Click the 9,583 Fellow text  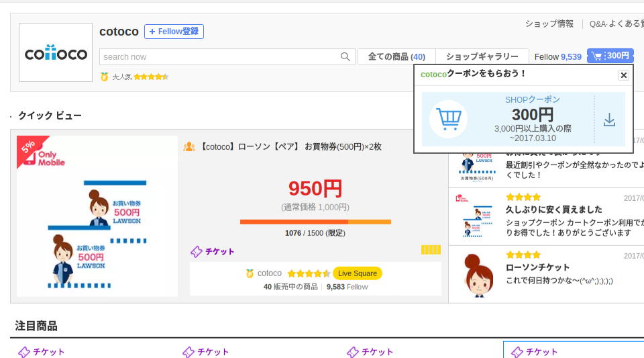(x=347, y=287)
